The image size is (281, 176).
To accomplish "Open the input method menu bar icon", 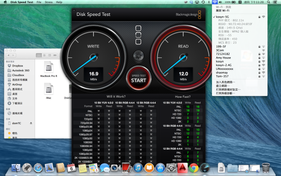I will coord(240,2).
